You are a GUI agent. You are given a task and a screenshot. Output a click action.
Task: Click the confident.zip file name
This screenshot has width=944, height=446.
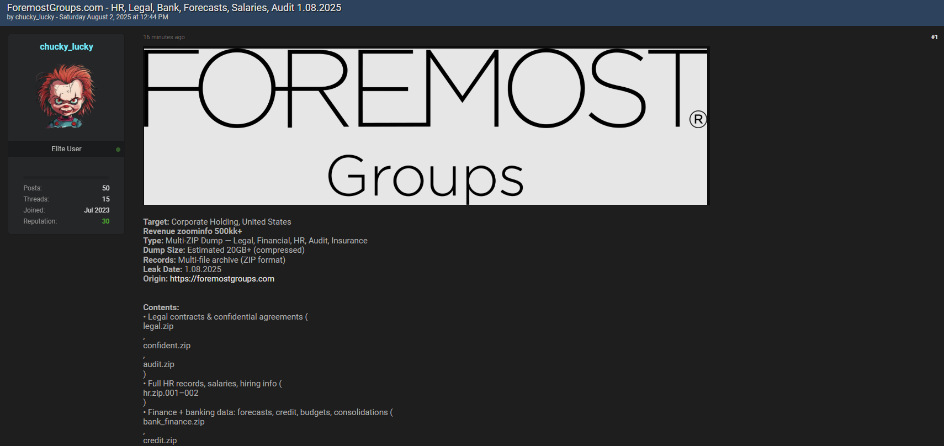click(x=167, y=346)
